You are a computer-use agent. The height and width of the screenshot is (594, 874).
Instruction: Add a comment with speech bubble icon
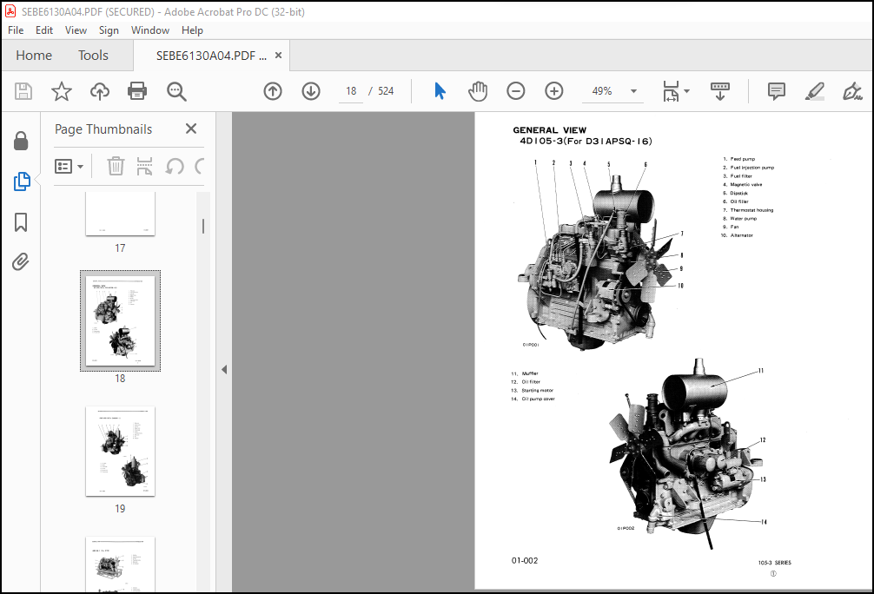click(777, 91)
